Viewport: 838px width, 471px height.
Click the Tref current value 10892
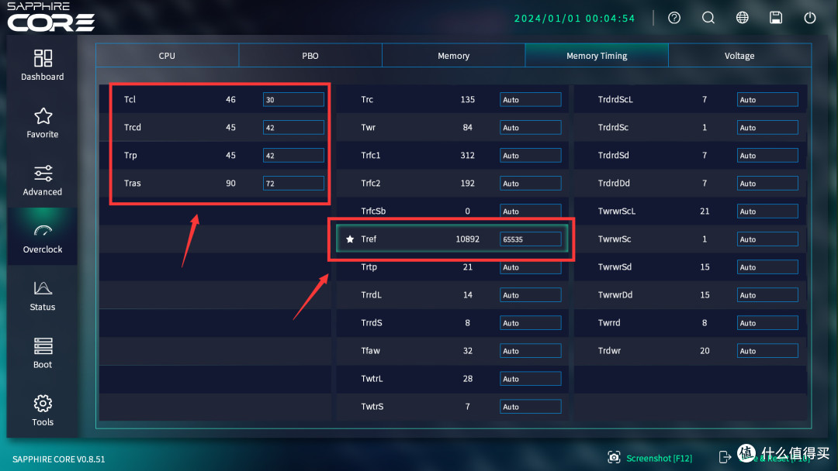(467, 239)
